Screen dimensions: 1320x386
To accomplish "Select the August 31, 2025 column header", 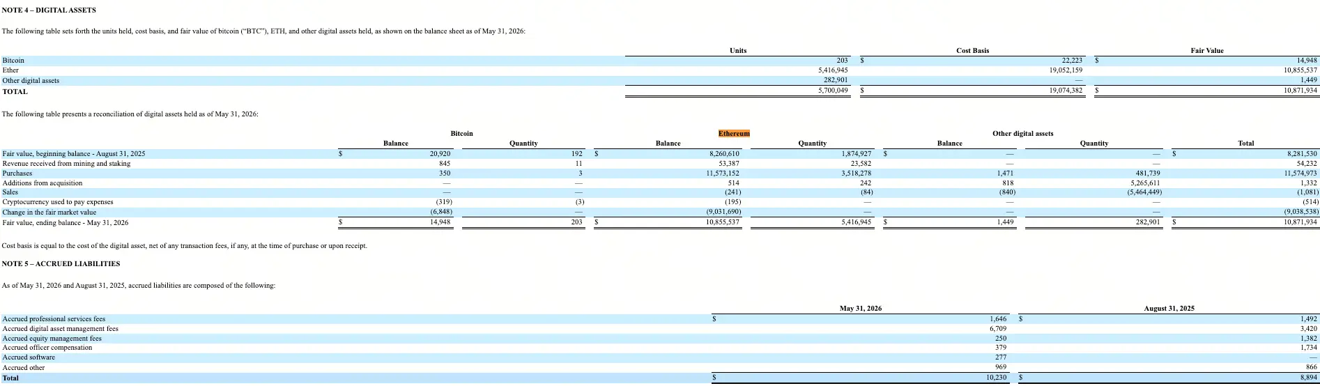I will point(1169,308).
